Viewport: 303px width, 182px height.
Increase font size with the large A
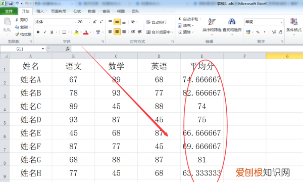click(x=94, y=22)
